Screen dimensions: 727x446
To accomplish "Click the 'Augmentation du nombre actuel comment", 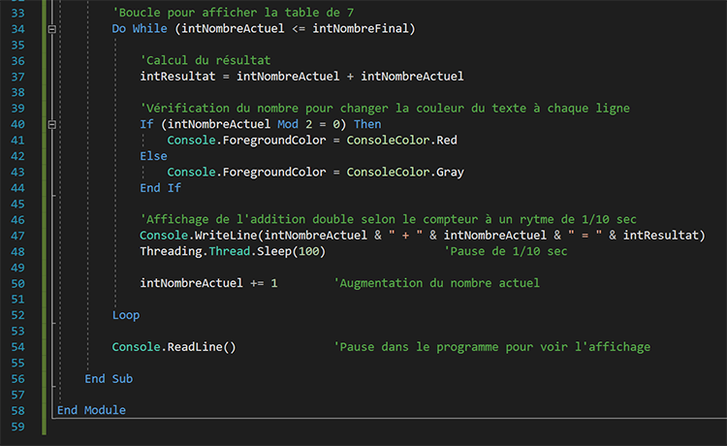I will (436, 283).
